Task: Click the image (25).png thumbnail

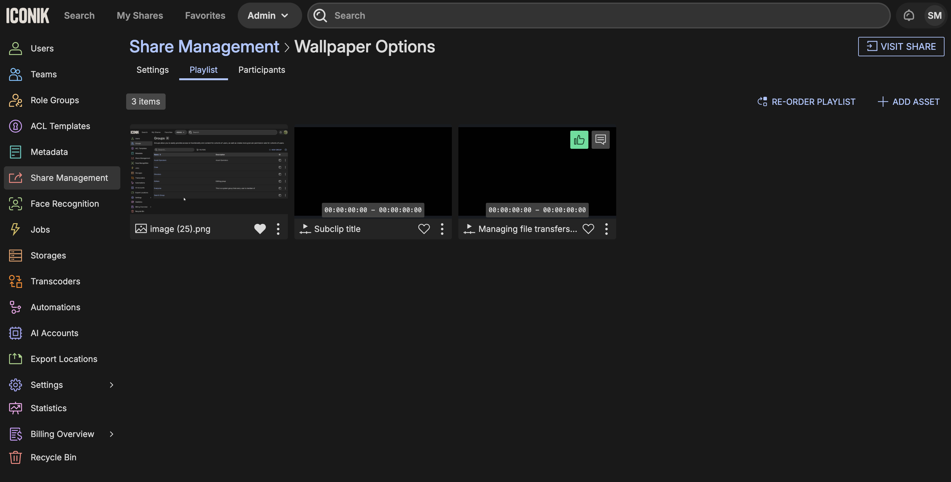Action: (x=209, y=170)
